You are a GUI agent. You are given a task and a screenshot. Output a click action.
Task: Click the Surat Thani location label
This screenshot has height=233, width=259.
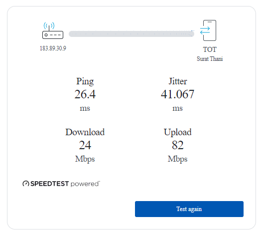pos(210,59)
